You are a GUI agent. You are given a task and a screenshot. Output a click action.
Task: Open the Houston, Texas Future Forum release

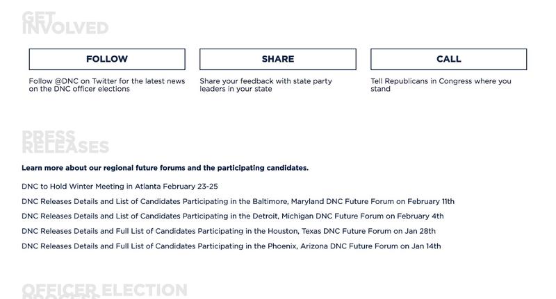[229, 231]
